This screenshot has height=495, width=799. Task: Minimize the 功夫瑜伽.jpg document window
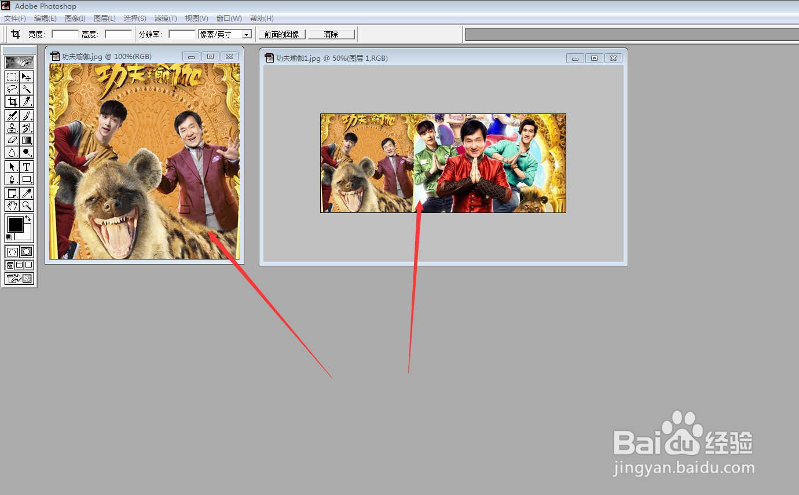[x=192, y=57]
